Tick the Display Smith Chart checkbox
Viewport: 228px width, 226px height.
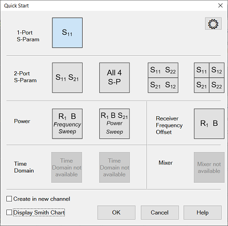point(9,212)
